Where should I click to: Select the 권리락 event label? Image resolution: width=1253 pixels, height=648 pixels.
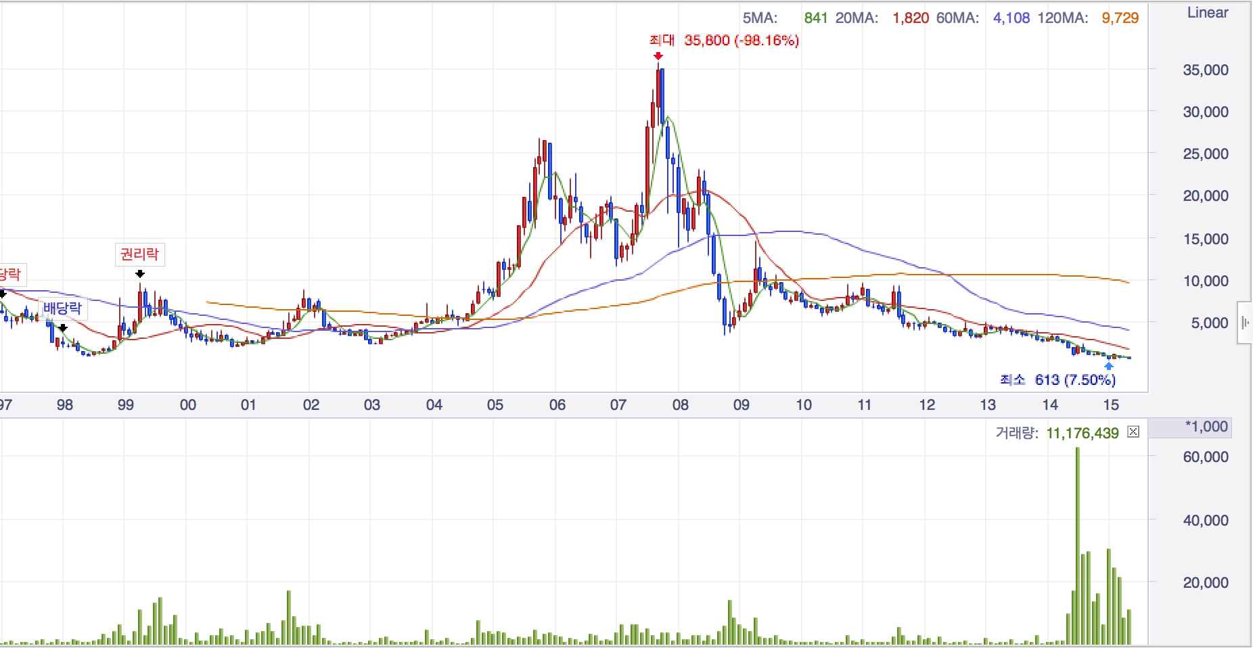(x=139, y=254)
